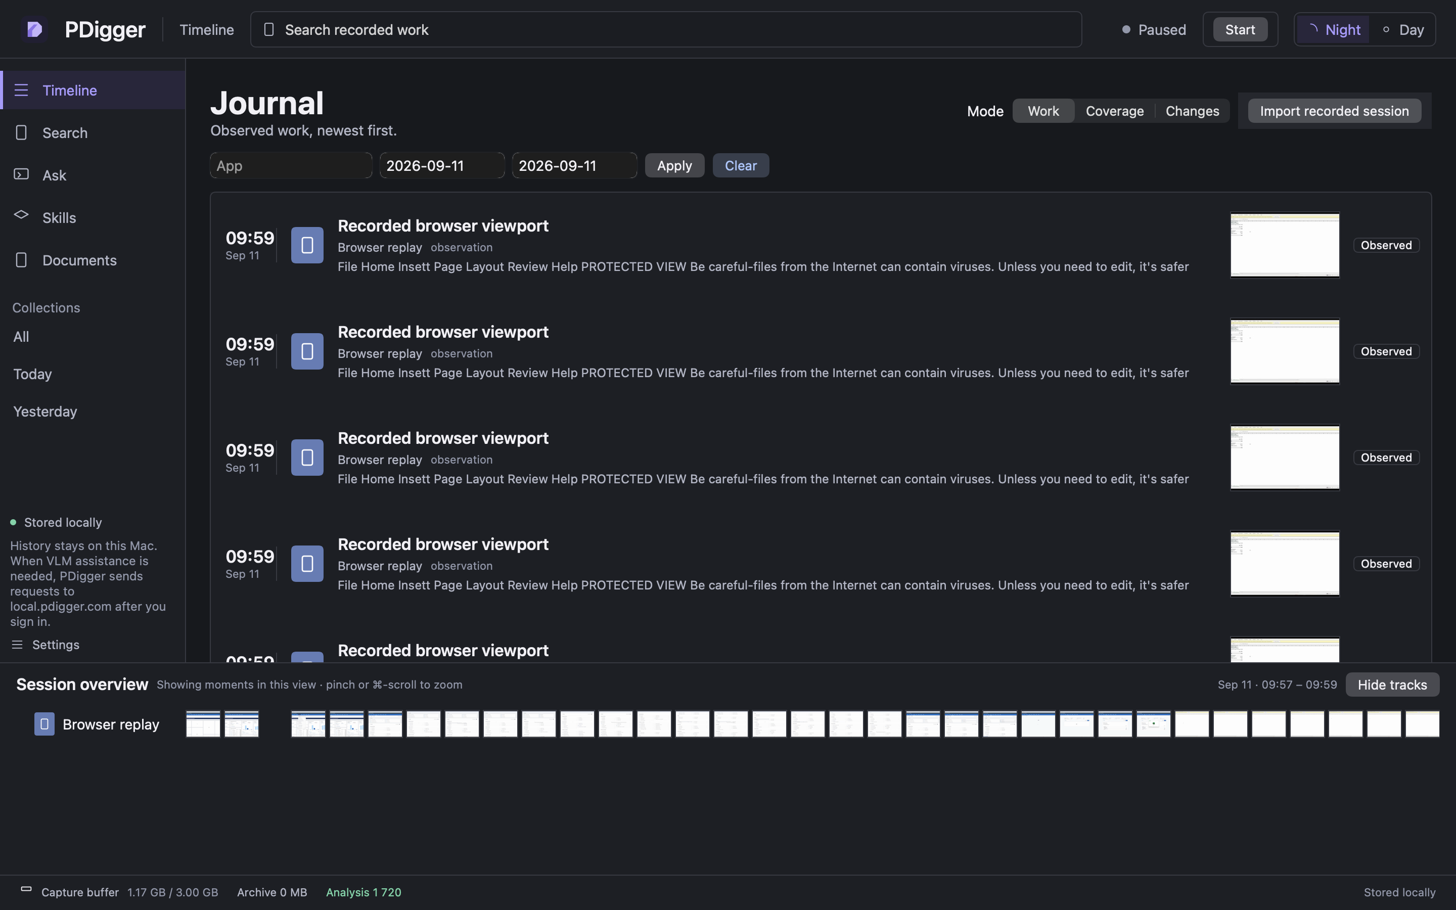Viewport: 1456px width, 910px height.
Task: Open Skills in the sidebar
Action: coord(93,217)
